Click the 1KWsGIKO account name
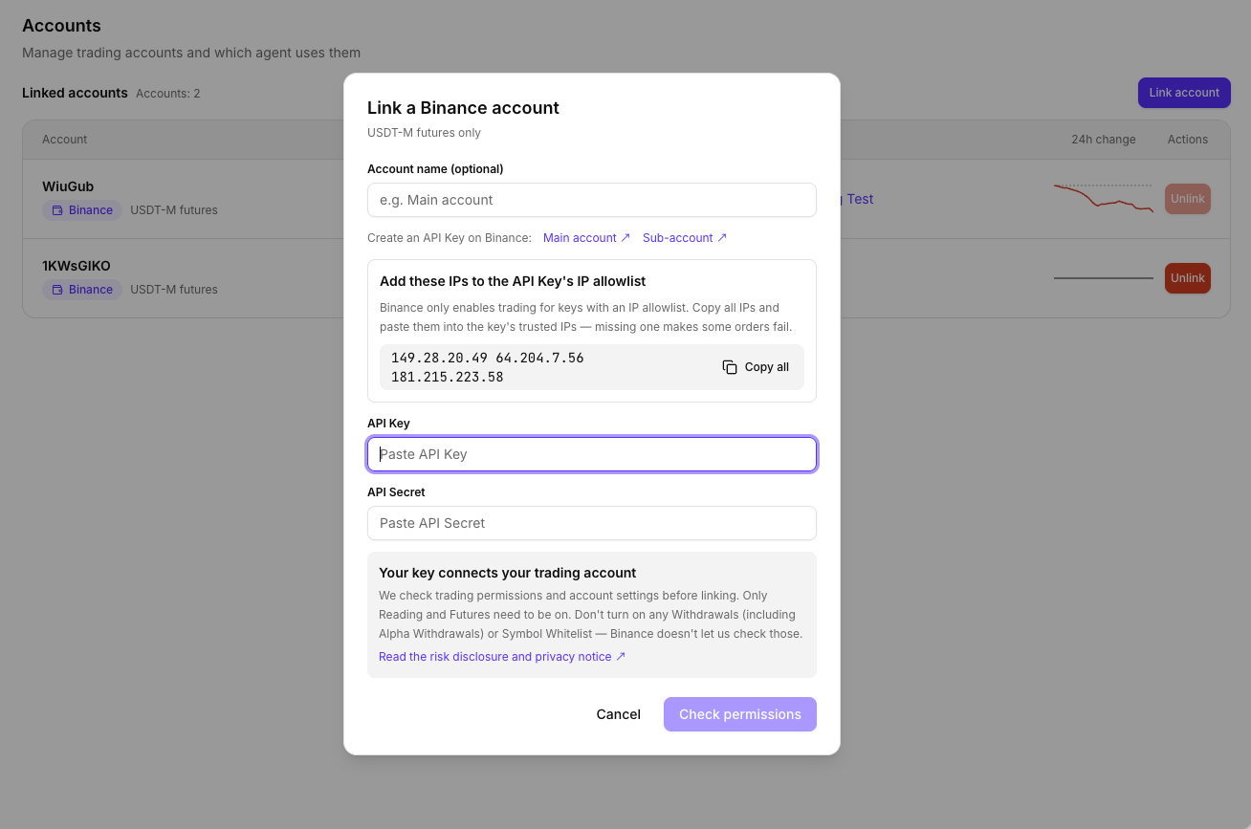 (x=77, y=266)
